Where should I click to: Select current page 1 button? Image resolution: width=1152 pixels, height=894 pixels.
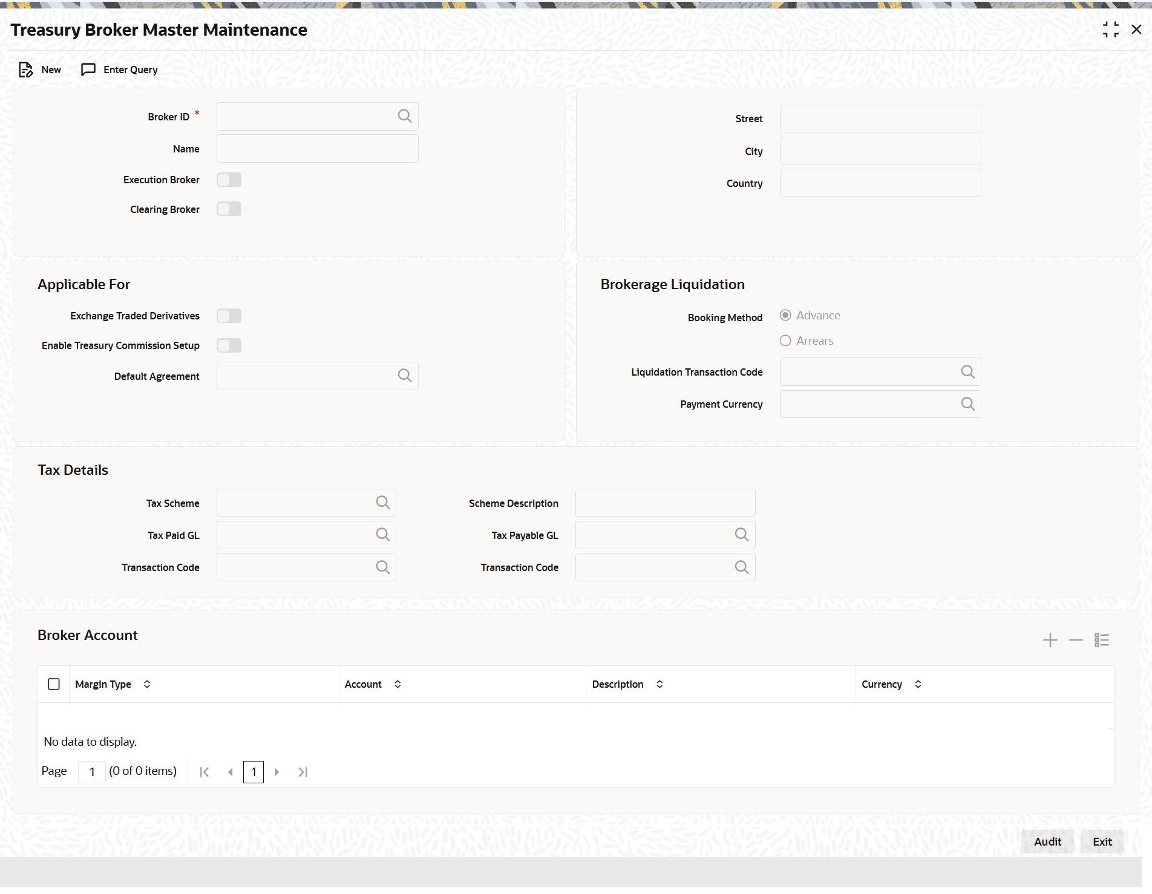click(254, 772)
